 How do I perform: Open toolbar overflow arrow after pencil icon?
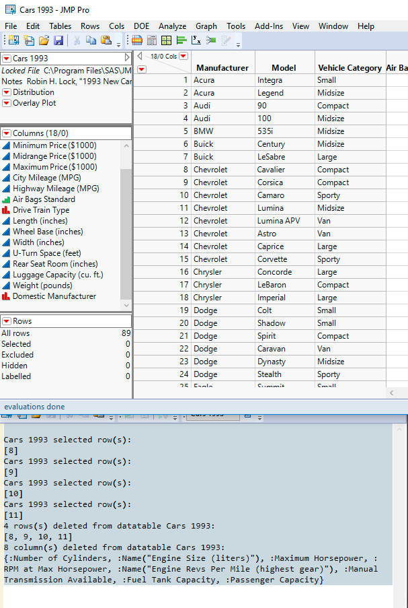point(238,45)
